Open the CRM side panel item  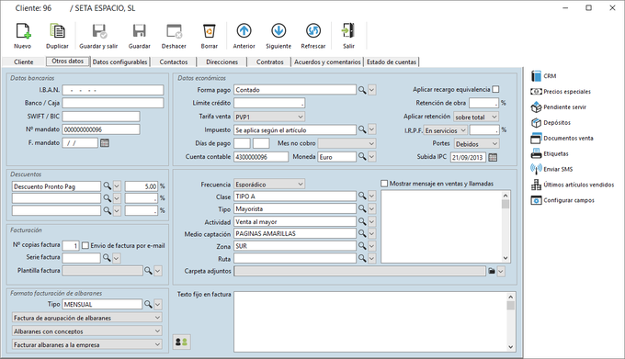[544, 75]
